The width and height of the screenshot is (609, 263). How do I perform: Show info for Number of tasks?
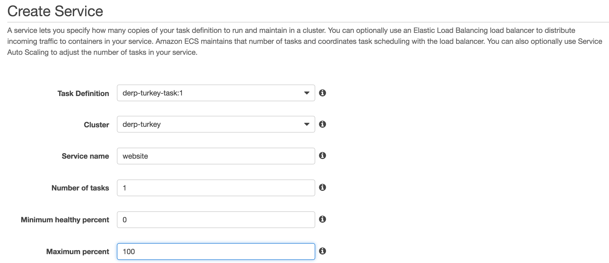(323, 187)
